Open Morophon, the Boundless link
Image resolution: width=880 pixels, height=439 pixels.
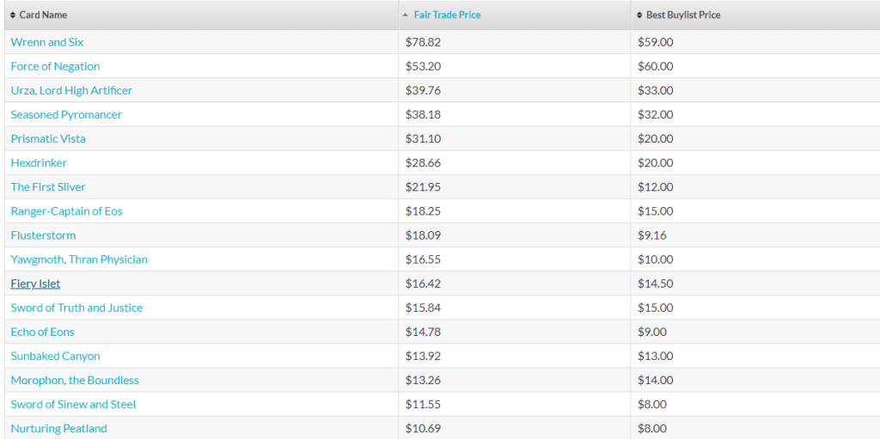coord(75,380)
